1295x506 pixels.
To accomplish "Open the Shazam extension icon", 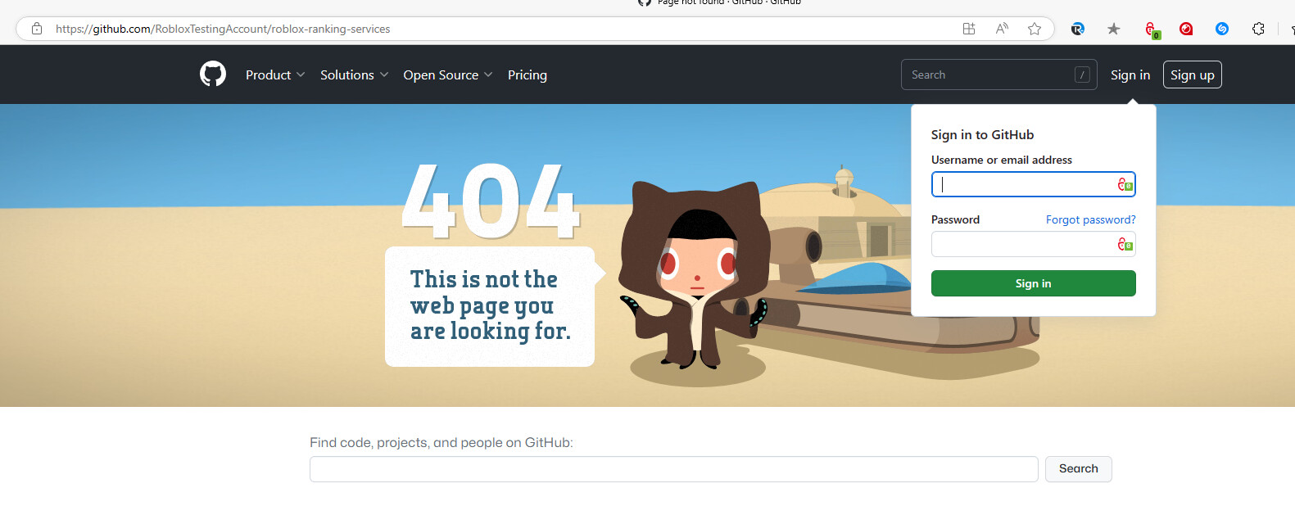I will (1222, 29).
